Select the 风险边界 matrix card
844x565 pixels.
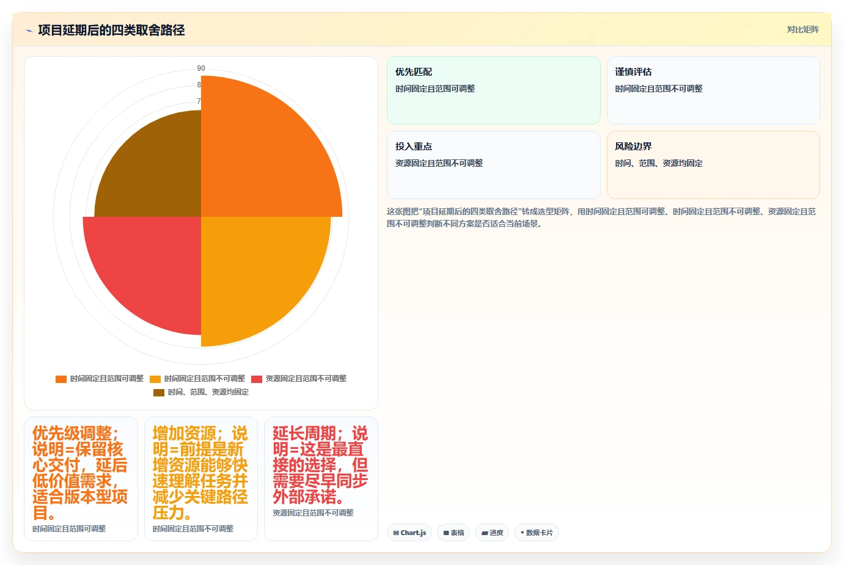click(713, 165)
